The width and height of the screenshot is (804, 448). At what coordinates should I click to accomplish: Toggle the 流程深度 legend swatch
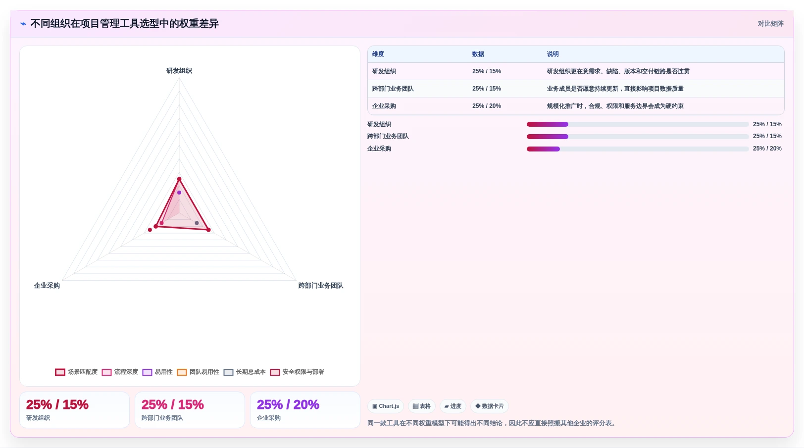pos(106,372)
